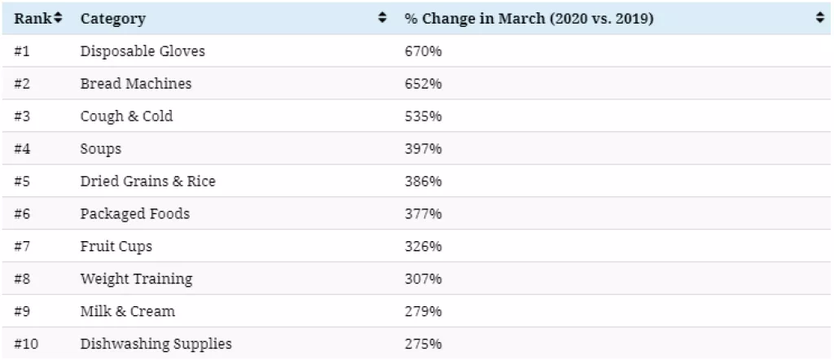Select the Soups row entry
Image resolution: width=834 pixels, height=360 pixels.
coord(101,149)
